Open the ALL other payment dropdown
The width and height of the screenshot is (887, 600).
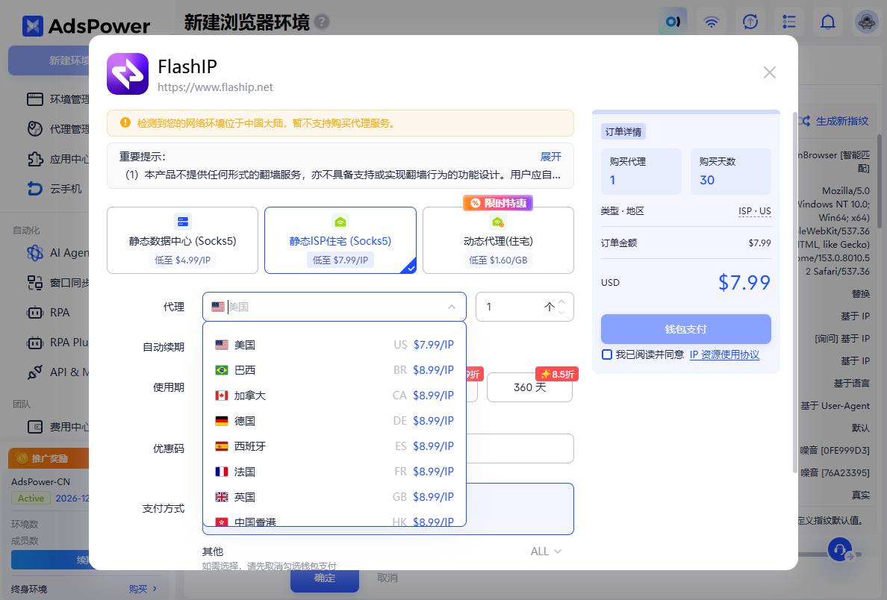546,551
